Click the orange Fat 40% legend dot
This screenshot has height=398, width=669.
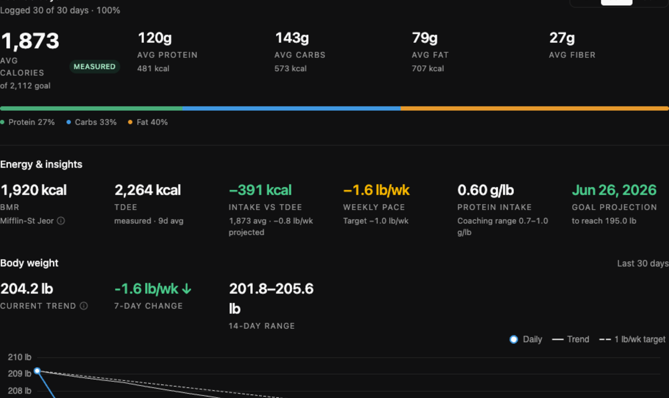[x=130, y=122]
